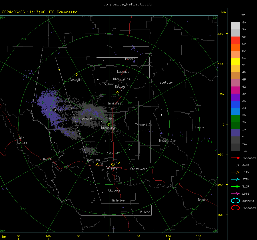The width and height of the screenshot is (257, 240).
Task: Click the Ponoka label
Action: coord(130,59)
